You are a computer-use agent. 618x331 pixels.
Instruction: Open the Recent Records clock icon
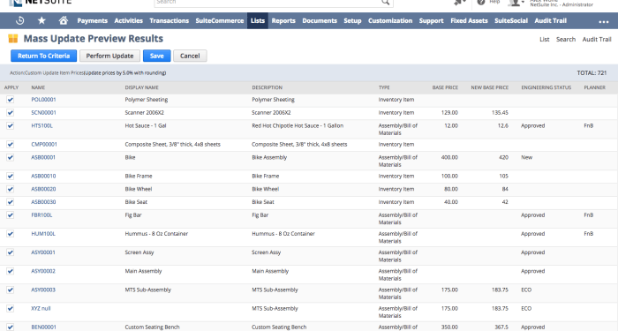click(19, 21)
